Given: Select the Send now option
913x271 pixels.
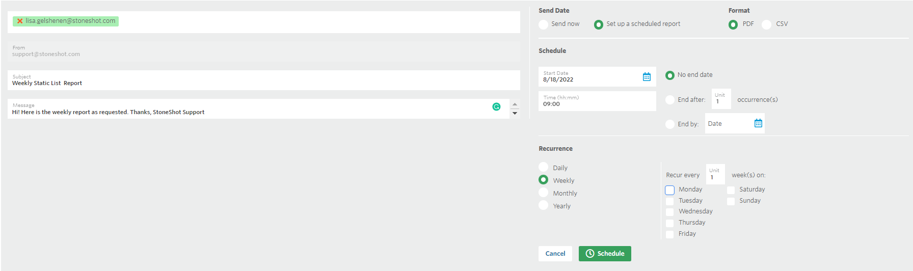Looking at the screenshot, I should click(x=543, y=24).
